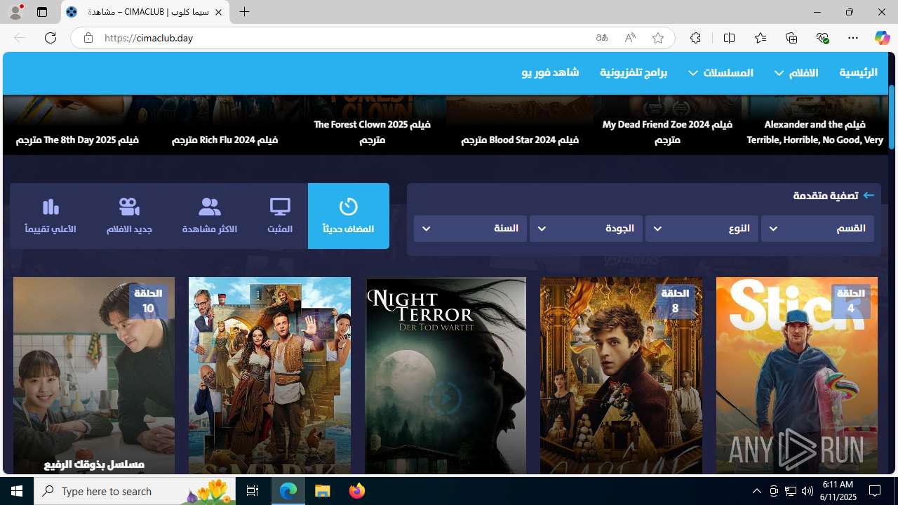The width and height of the screenshot is (898, 505).
Task: Open the النوع filter dropdown
Action: (x=702, y=229)
